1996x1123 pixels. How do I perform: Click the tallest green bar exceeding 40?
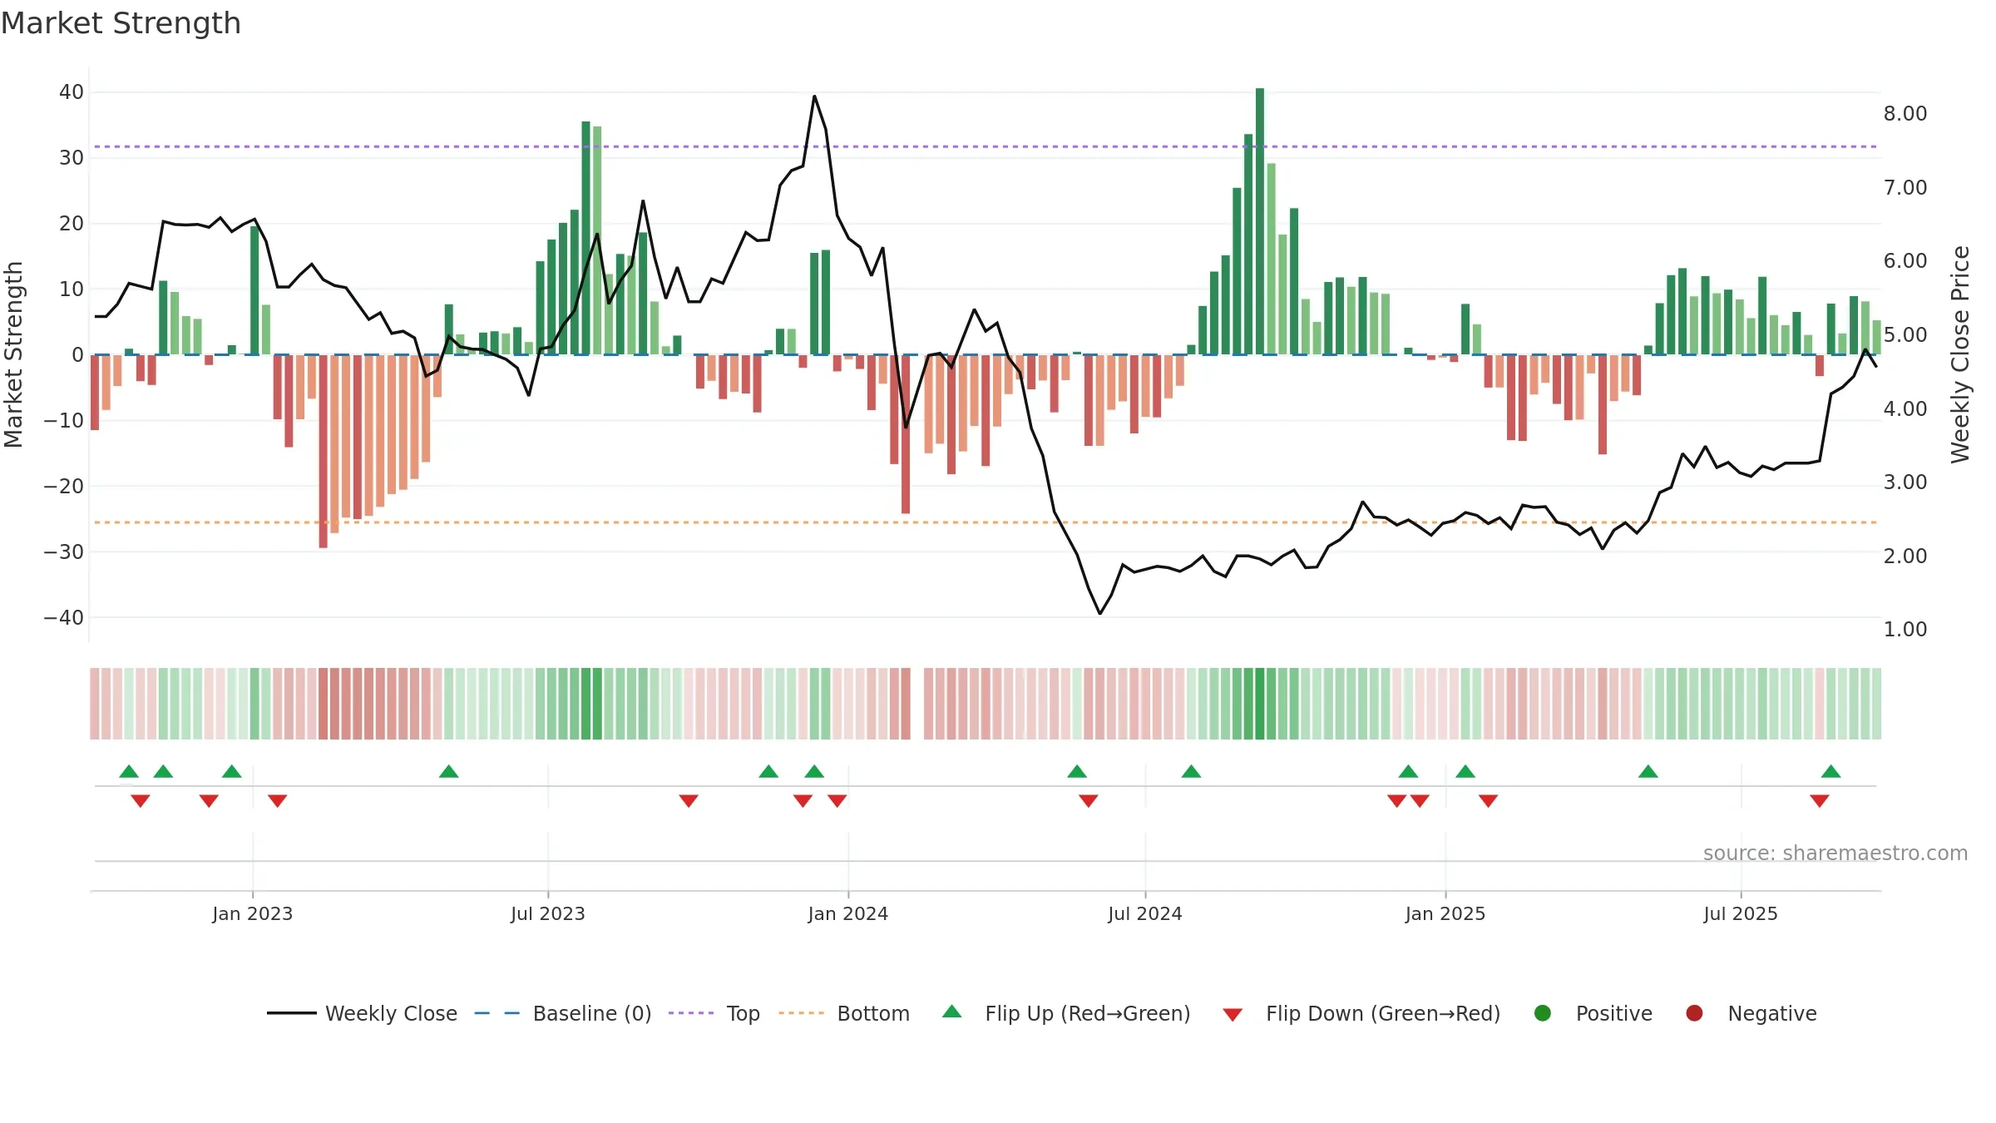pyautogui.click(x=1260, y=221)
